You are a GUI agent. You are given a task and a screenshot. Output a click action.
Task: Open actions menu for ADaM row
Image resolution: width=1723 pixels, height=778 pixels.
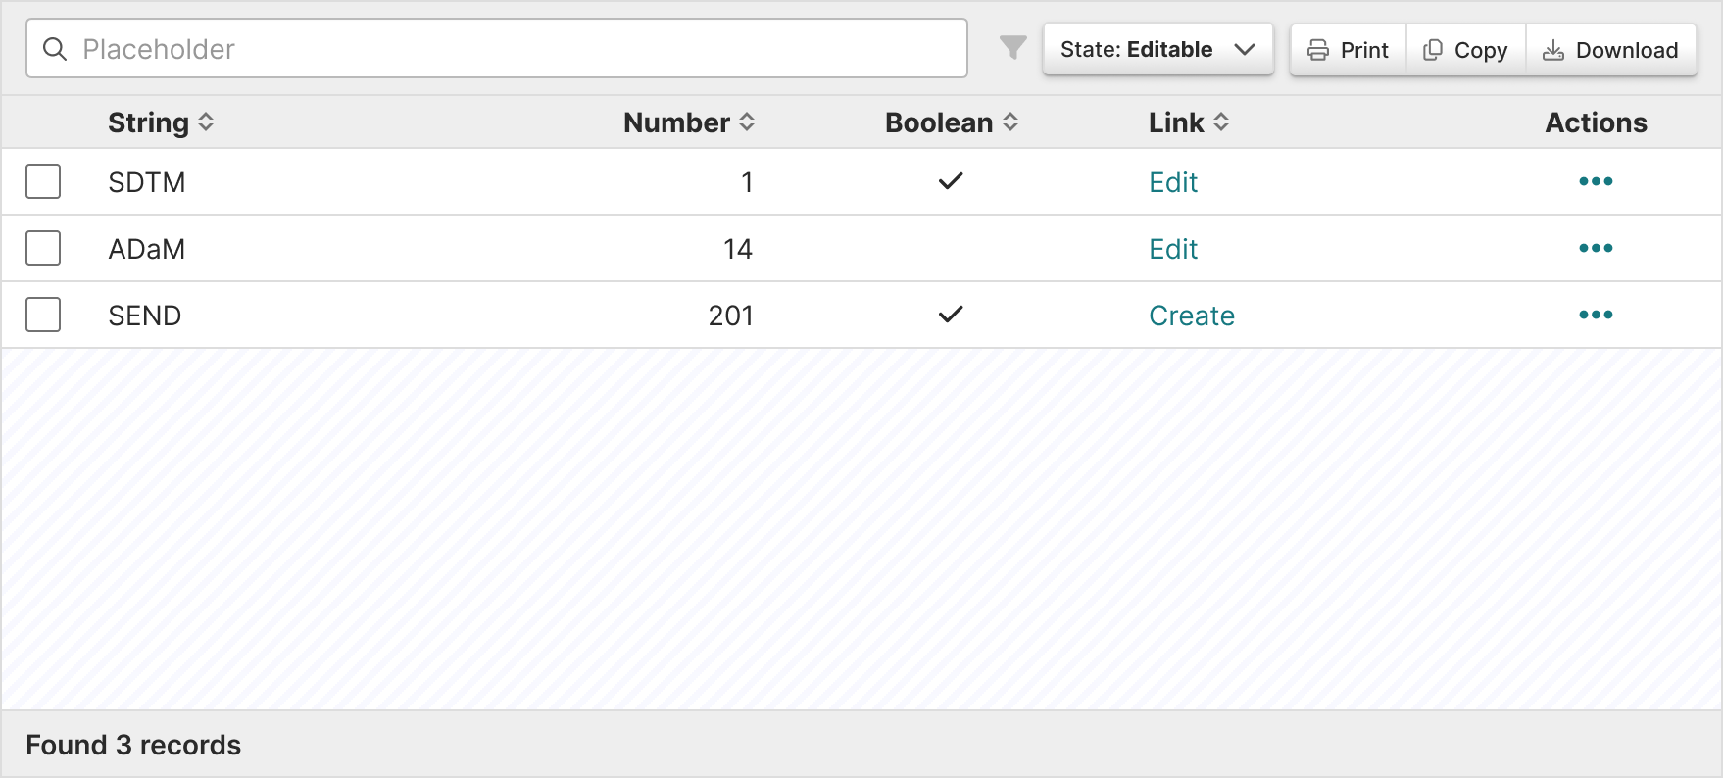click(1596, 248)
